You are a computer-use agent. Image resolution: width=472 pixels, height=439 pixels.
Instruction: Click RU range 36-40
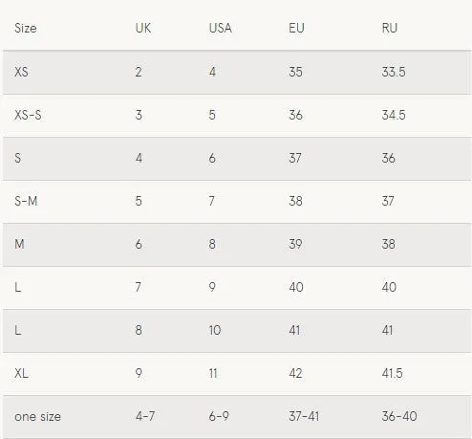(399, 416)
